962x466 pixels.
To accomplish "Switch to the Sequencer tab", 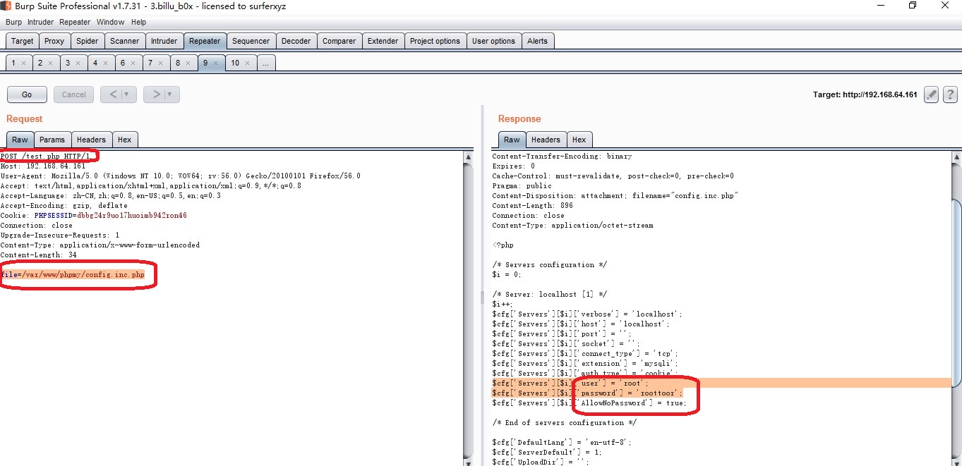I will point(251,41).
